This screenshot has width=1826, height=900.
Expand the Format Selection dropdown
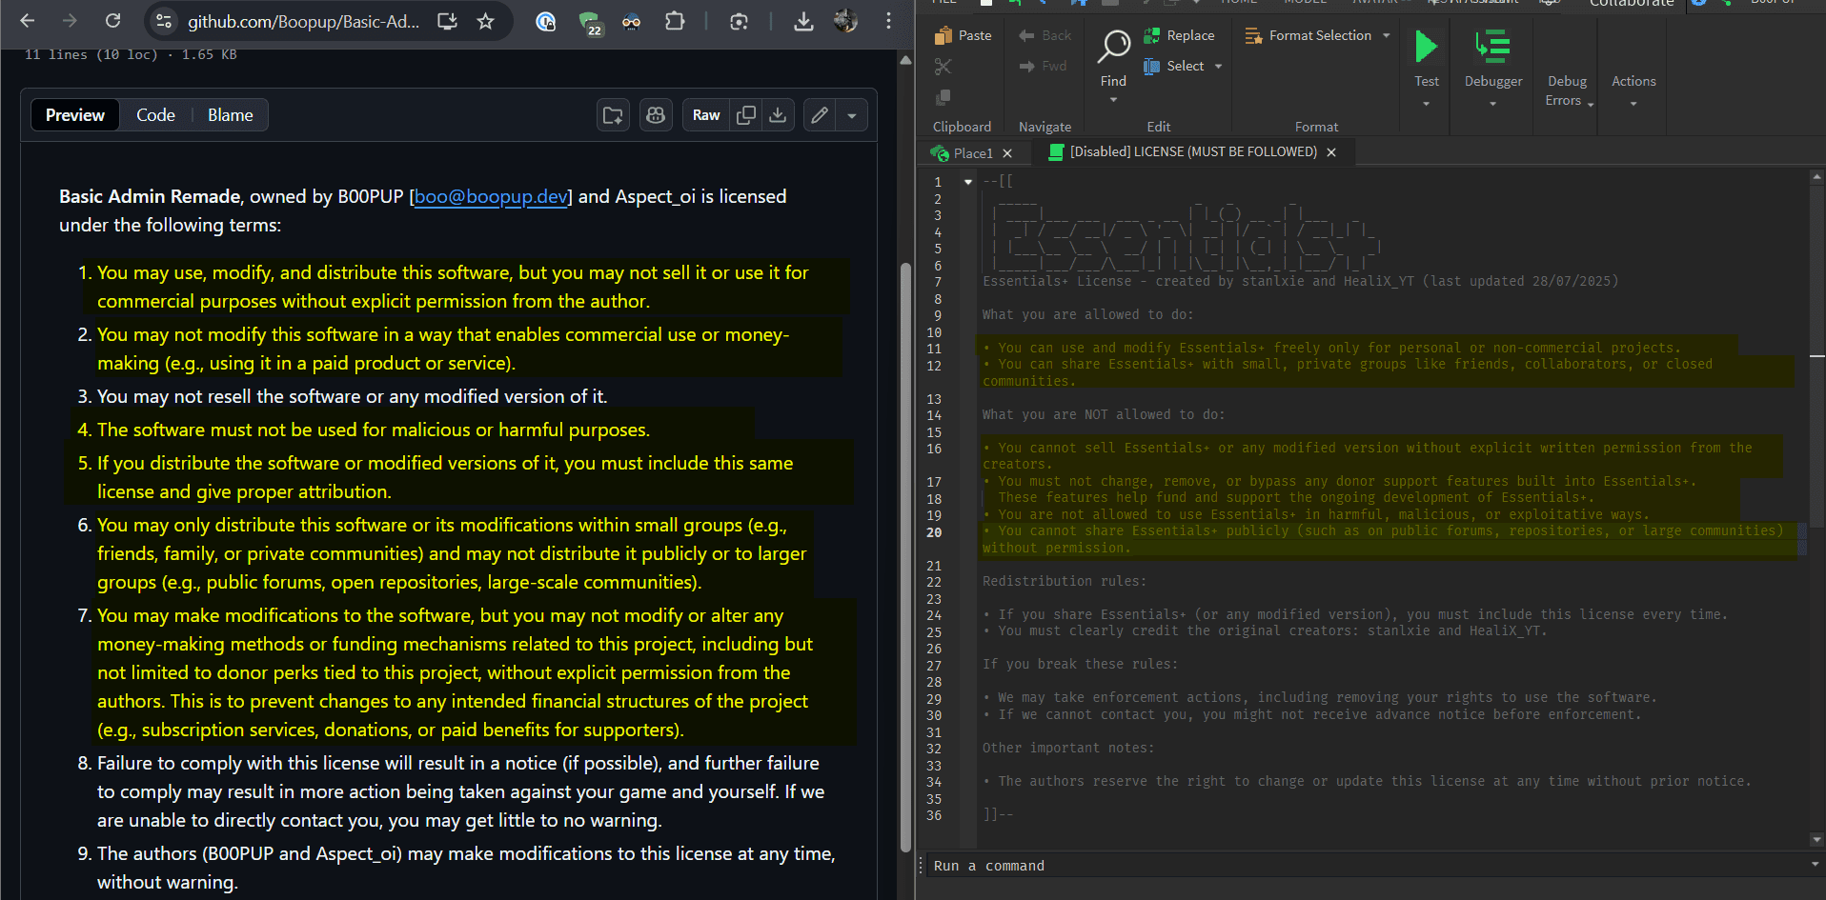pyautogui.click(x=1386, y=35)
